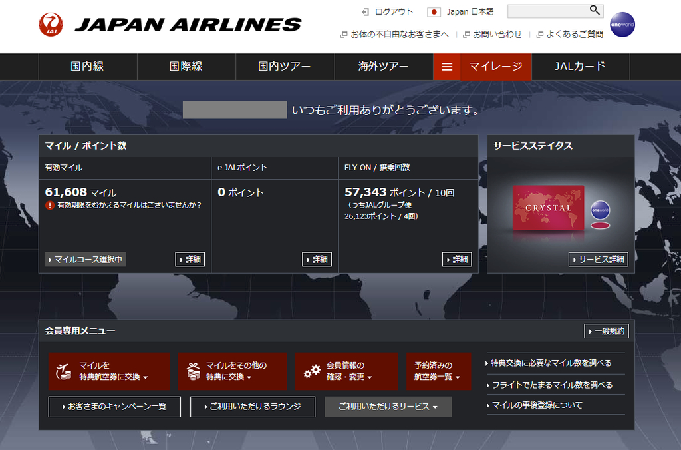
Task: Open the JALカード tab
Action: pos(581,67)
